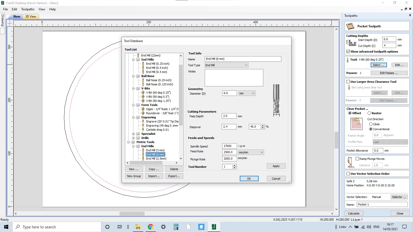Click the end mill tool preview image
Viewport: 413px width, 232px height.
tap(276, 100)
